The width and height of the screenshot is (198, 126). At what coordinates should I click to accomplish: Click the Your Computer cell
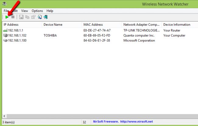[x=174, y=35]
